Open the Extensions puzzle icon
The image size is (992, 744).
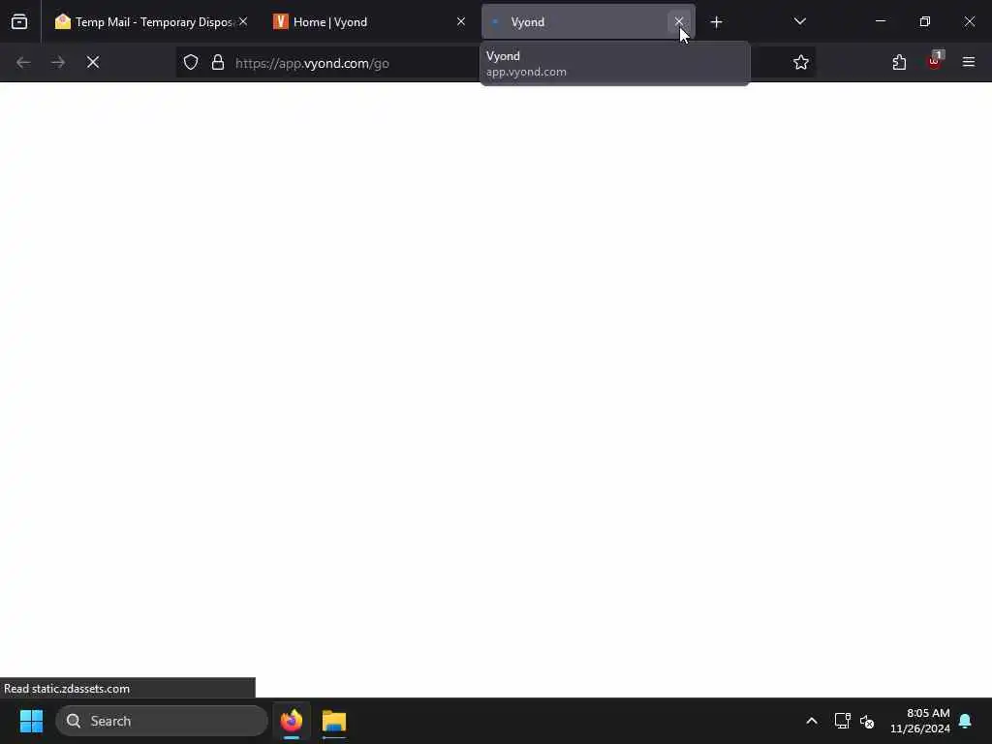(899, 63)
